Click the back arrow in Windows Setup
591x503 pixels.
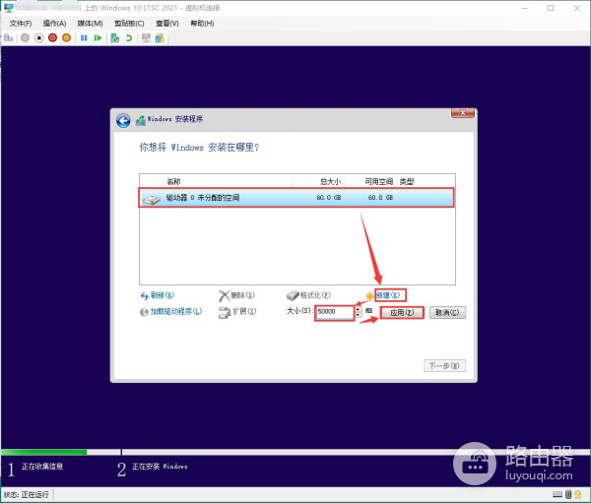click(123, 120)
